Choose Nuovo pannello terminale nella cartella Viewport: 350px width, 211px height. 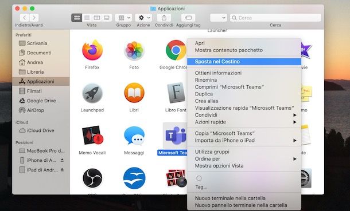point(244,205)
